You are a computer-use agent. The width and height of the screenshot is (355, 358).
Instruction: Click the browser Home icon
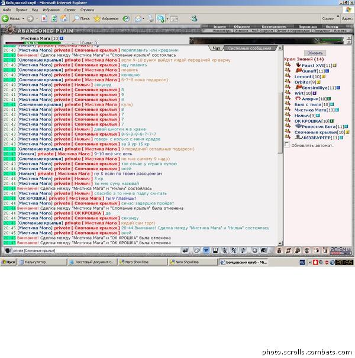coord(64,18)
